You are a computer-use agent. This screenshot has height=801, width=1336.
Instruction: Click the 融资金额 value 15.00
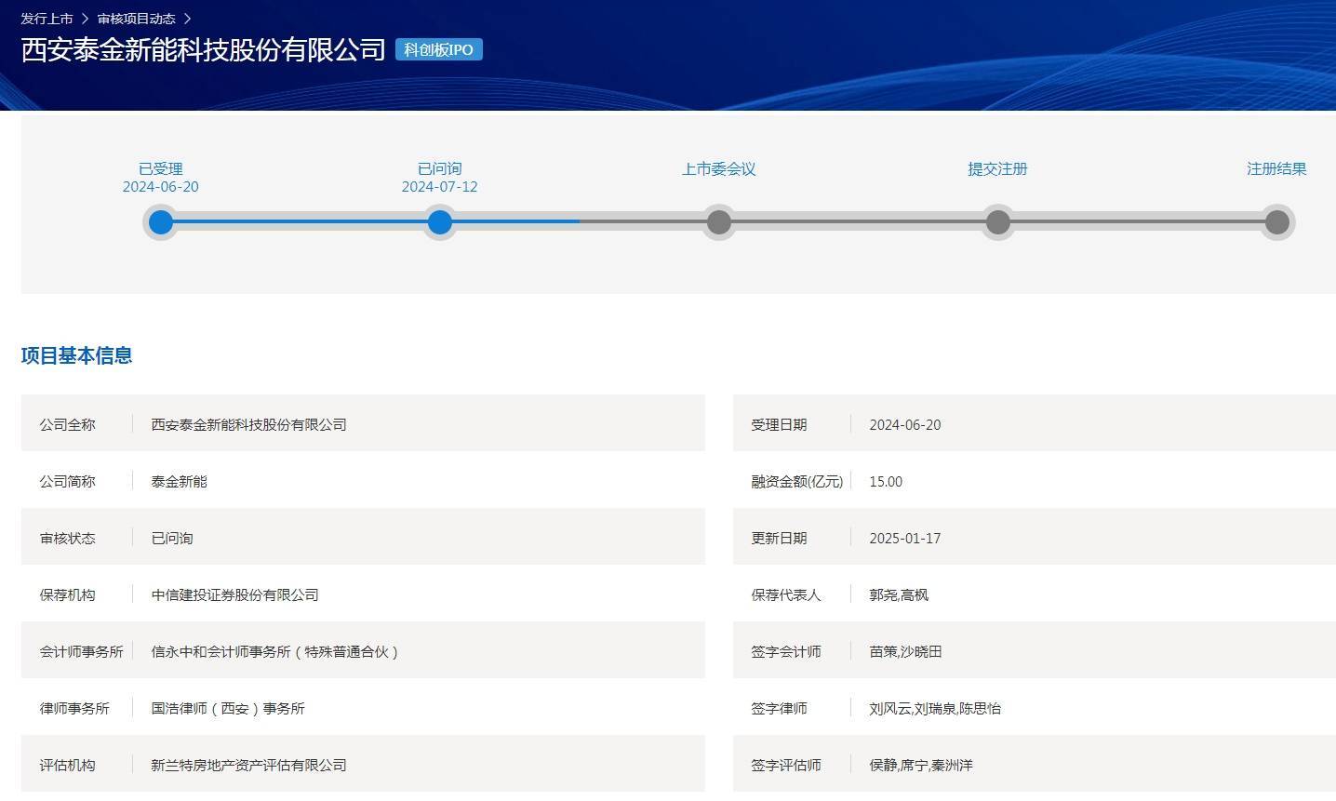886,481
